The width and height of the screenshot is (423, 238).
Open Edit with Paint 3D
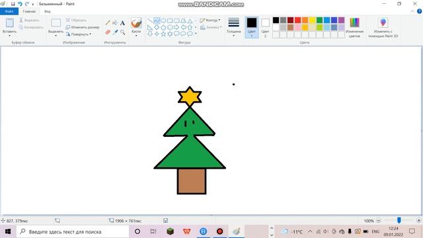pos(383,27)
